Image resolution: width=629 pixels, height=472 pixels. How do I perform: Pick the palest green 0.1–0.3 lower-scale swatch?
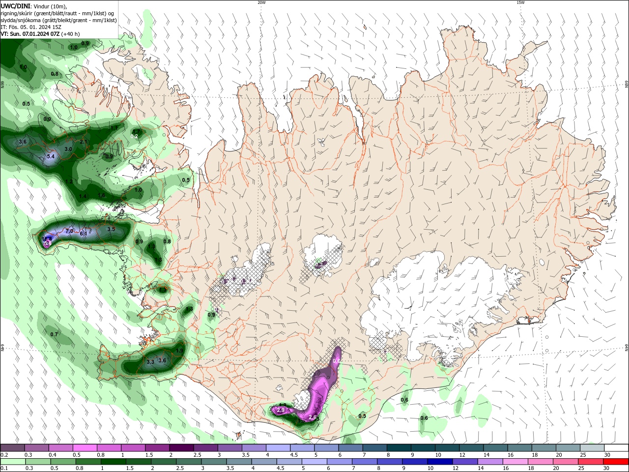[x=13, y=462]
